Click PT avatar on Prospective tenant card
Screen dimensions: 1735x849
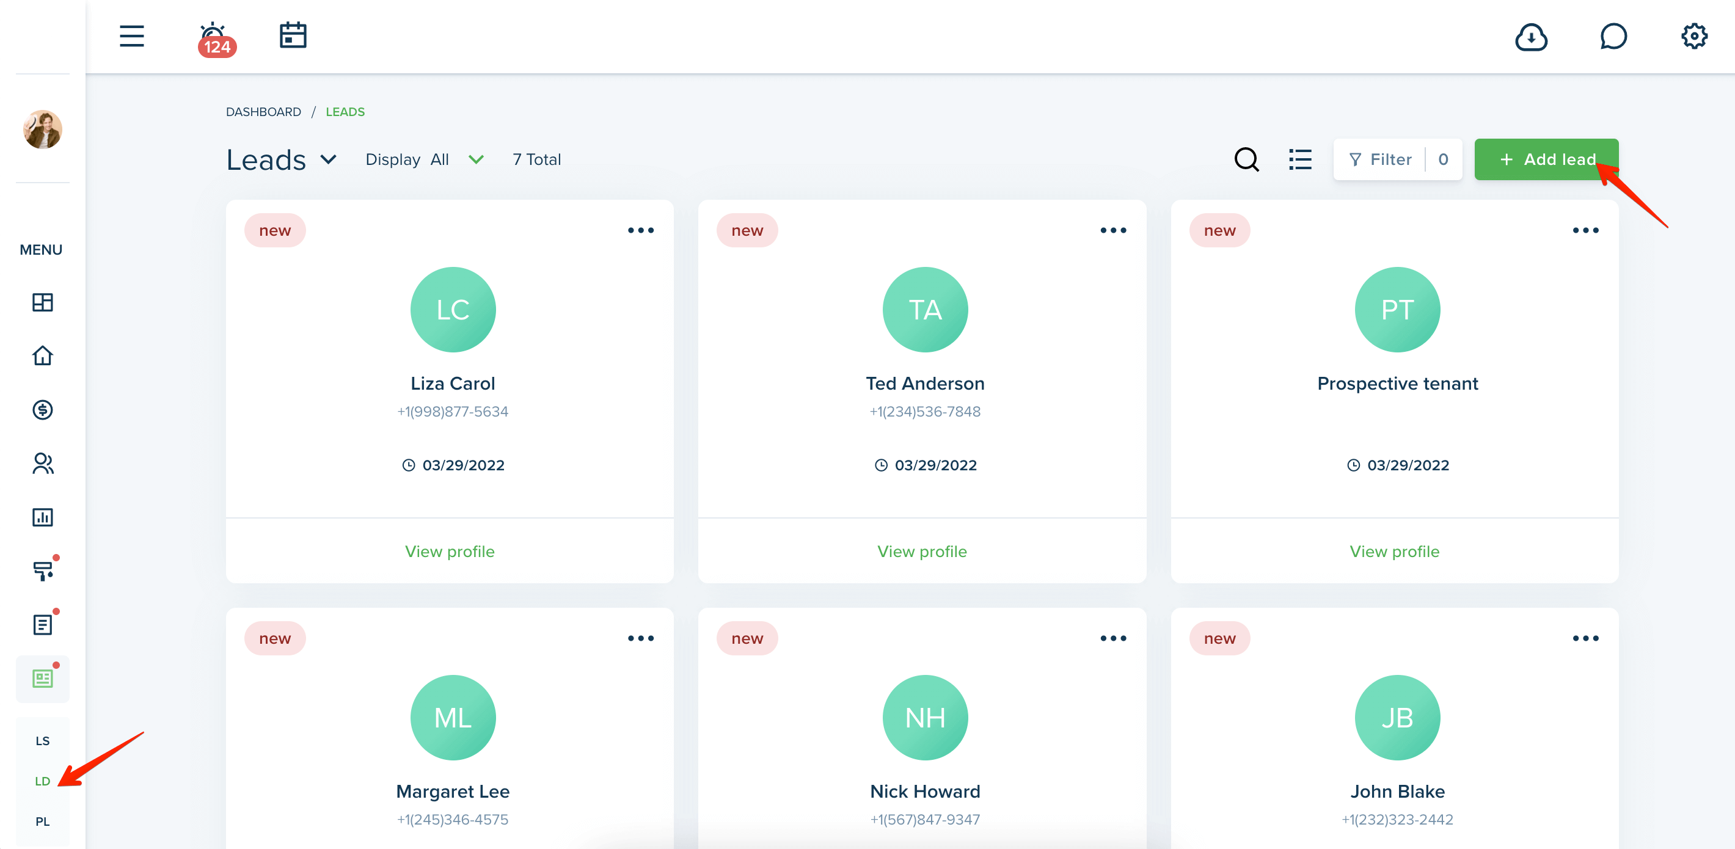(x=1398, y=310)
